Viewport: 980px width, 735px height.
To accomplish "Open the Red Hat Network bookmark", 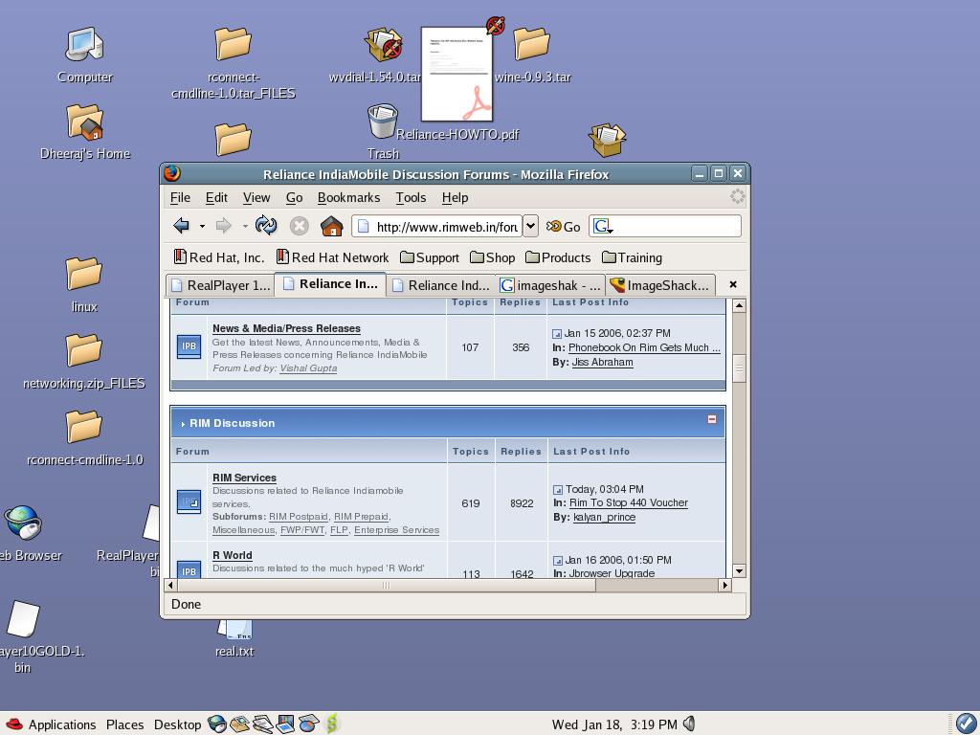I will pos(332,257).
